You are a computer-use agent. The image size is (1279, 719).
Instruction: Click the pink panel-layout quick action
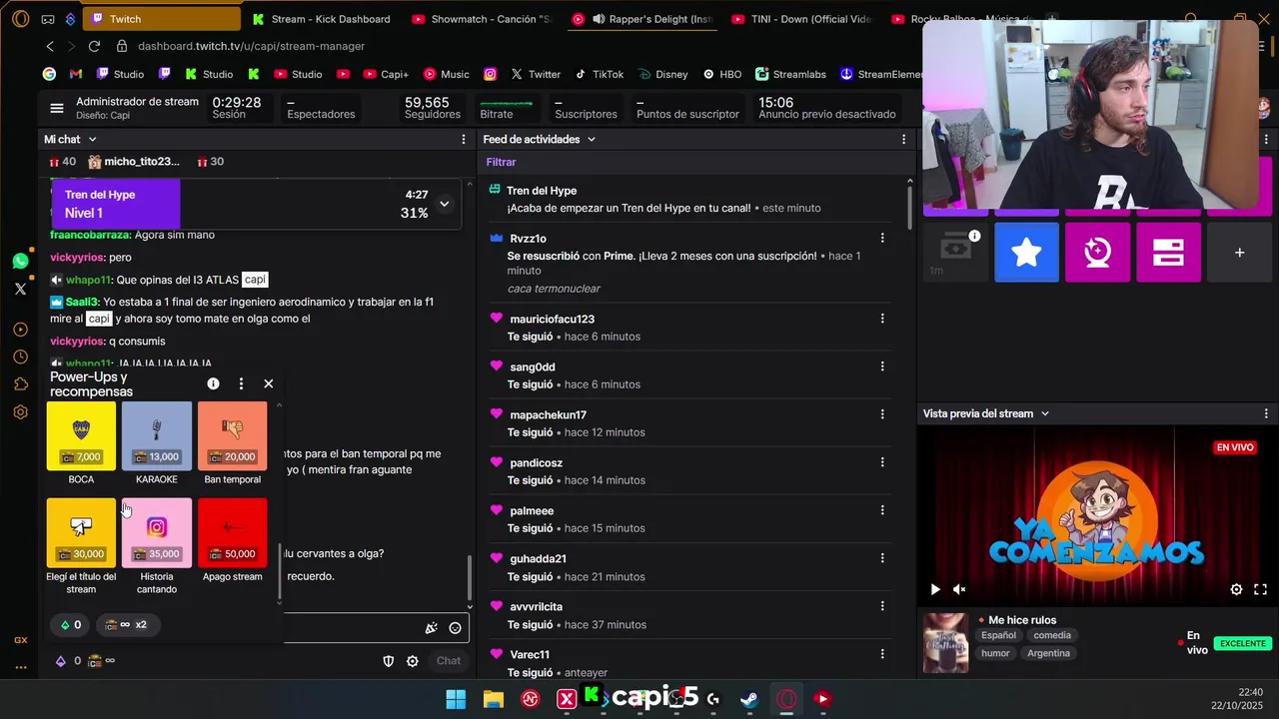click(x=1168, y=253)
